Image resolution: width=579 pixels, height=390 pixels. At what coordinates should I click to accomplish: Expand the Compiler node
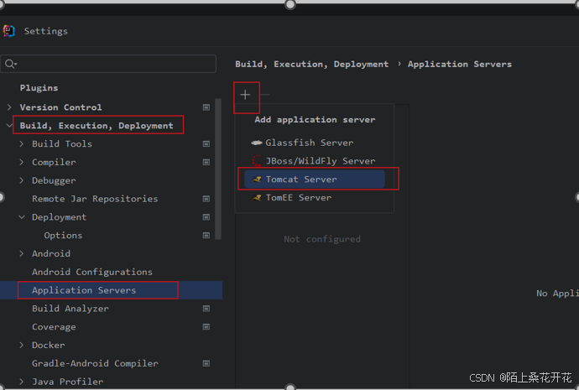[22, 163]
